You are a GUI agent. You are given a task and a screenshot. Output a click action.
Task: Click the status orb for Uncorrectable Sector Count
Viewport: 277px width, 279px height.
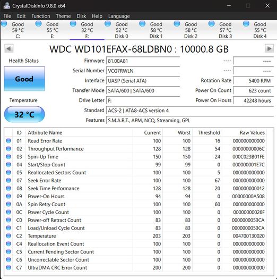tap(8, 259)
